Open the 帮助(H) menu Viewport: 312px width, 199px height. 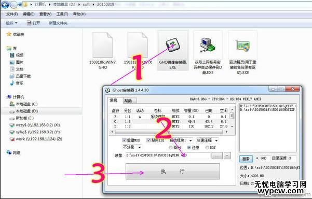(x=79, y=14)
